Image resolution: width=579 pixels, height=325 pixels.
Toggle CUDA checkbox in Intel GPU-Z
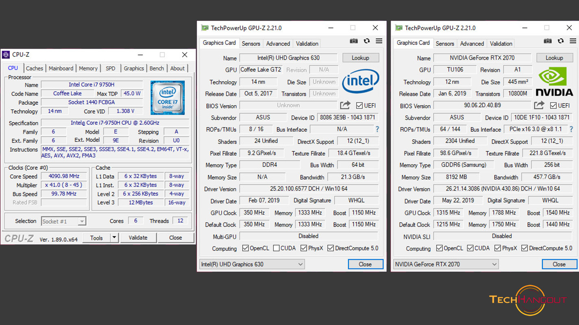point(276,248)
